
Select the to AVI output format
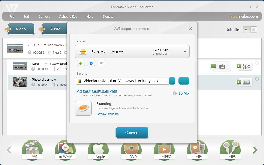point(32,150)
